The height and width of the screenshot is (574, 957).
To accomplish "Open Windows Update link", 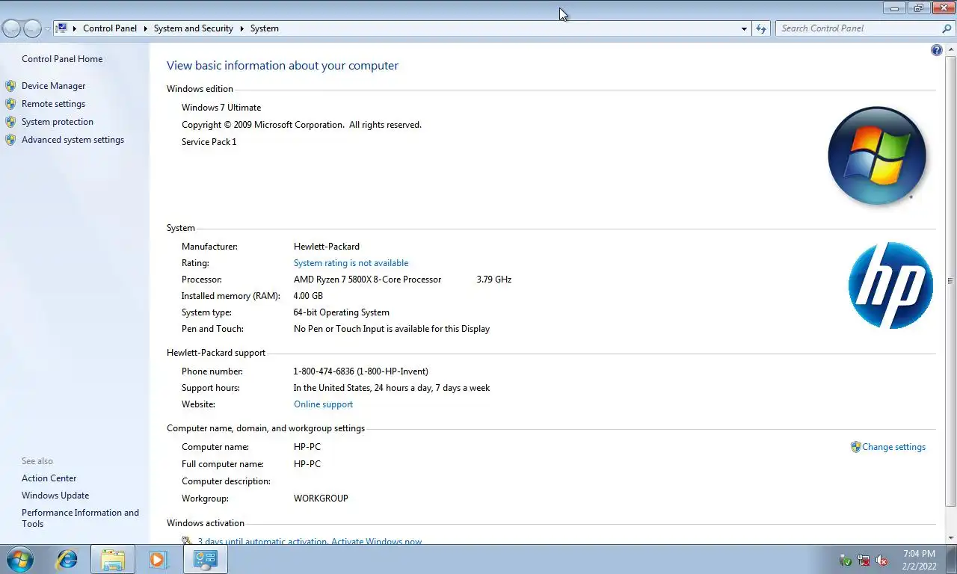I will [55, 496].
